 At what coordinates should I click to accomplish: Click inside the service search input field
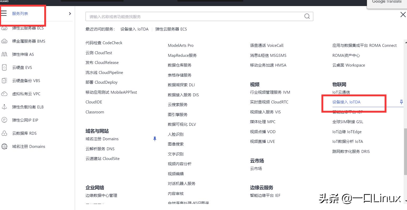click(x=184, y=16)
